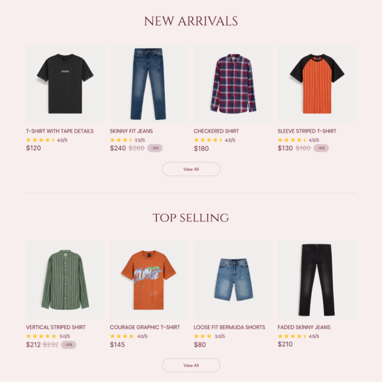This screenshot has height=382, width=382.
Task: Open the Skinny Fit Jeans title link
Action: click(x=131, y=131)
